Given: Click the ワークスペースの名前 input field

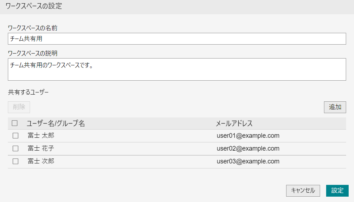Looking at the screenshot, I should point(176,39).
